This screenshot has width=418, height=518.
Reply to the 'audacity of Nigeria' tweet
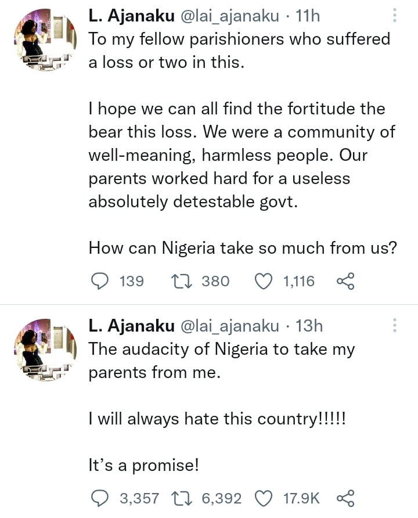pyautogui.click(x=100, y=498)
